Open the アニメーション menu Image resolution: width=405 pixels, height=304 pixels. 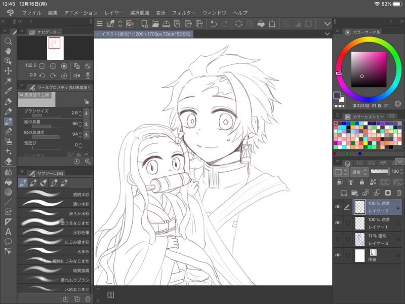click(81, 13)
